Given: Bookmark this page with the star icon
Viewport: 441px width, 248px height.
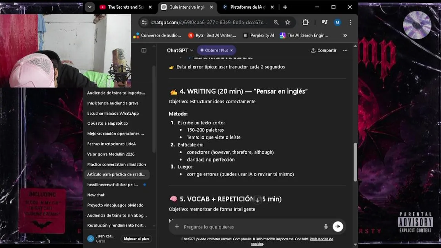Looking at the screenshot, I should (288, 22).
